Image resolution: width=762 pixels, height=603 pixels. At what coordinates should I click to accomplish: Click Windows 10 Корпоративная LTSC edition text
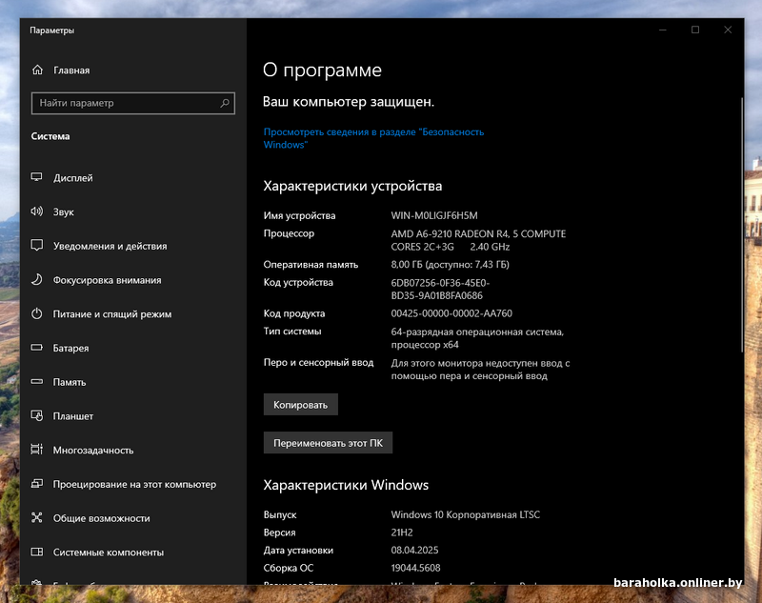pyautogui.click(x=465, y=514)
